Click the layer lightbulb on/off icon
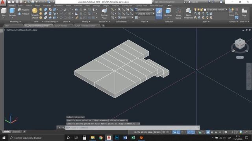This screenshot has height=141, width=252. tap(195, 10)
